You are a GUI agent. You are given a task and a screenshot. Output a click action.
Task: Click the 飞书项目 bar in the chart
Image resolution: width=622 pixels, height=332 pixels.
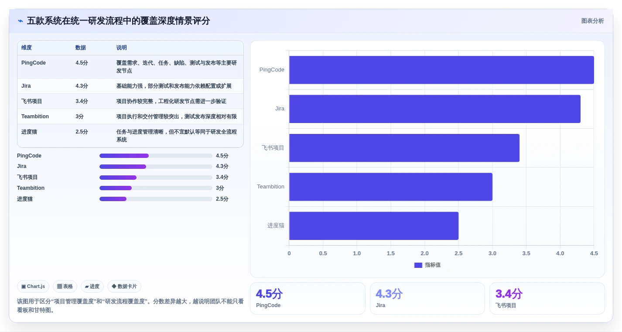[404, 148]
